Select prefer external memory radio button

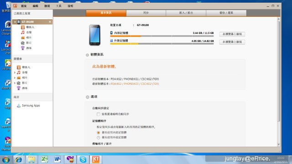pos(99,138)
